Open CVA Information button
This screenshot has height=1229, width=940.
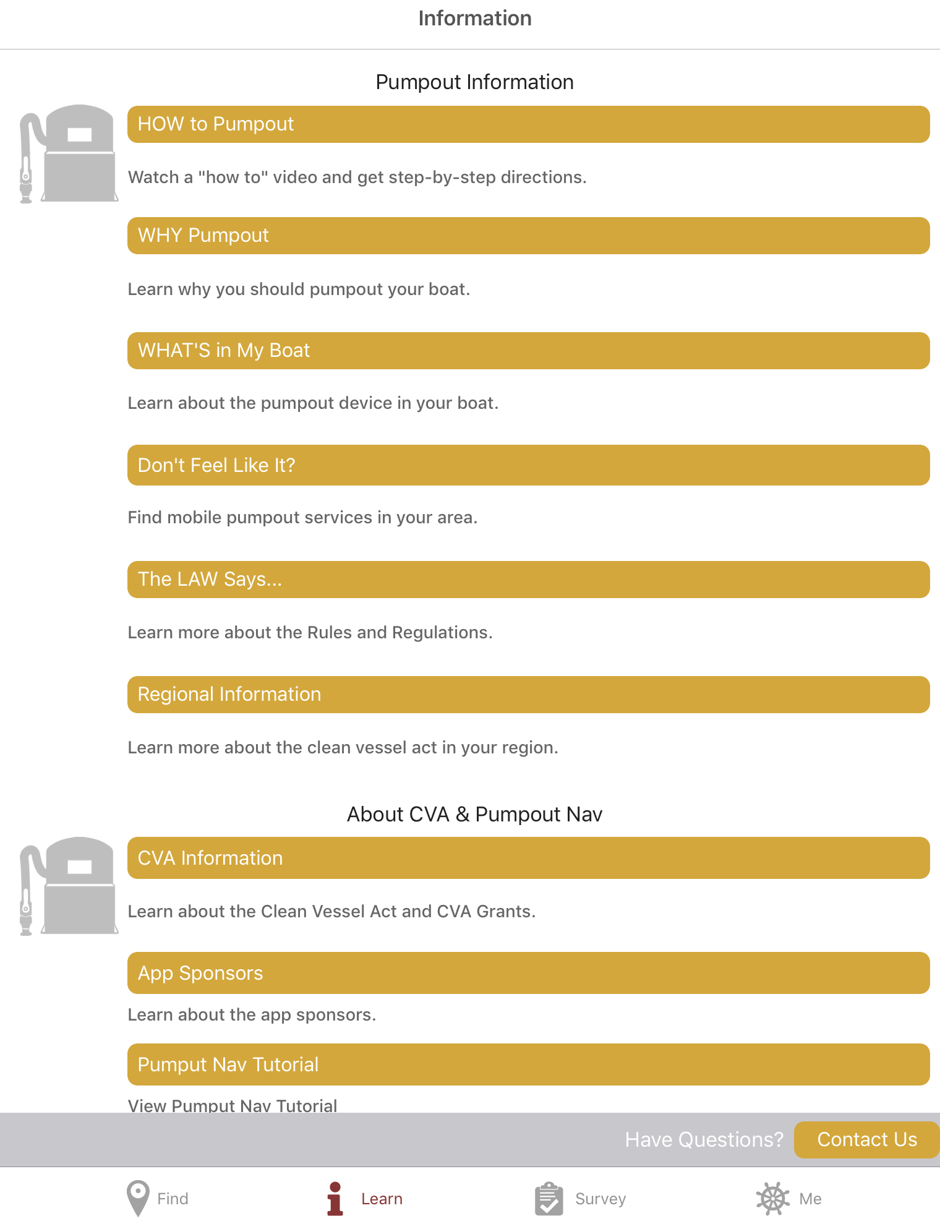pyautogui.click(x=528, y=858)
